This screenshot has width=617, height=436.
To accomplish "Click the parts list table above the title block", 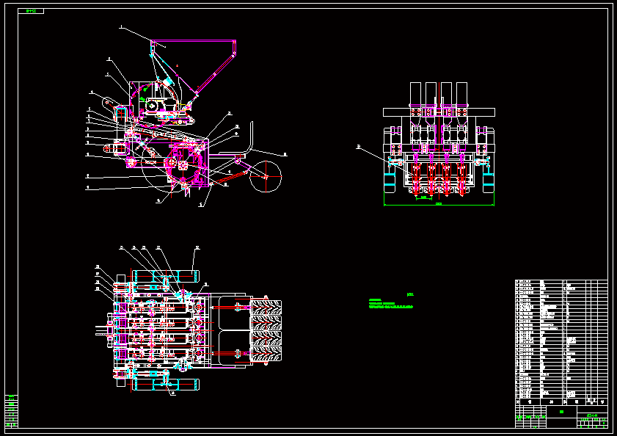I will point(561,339).
